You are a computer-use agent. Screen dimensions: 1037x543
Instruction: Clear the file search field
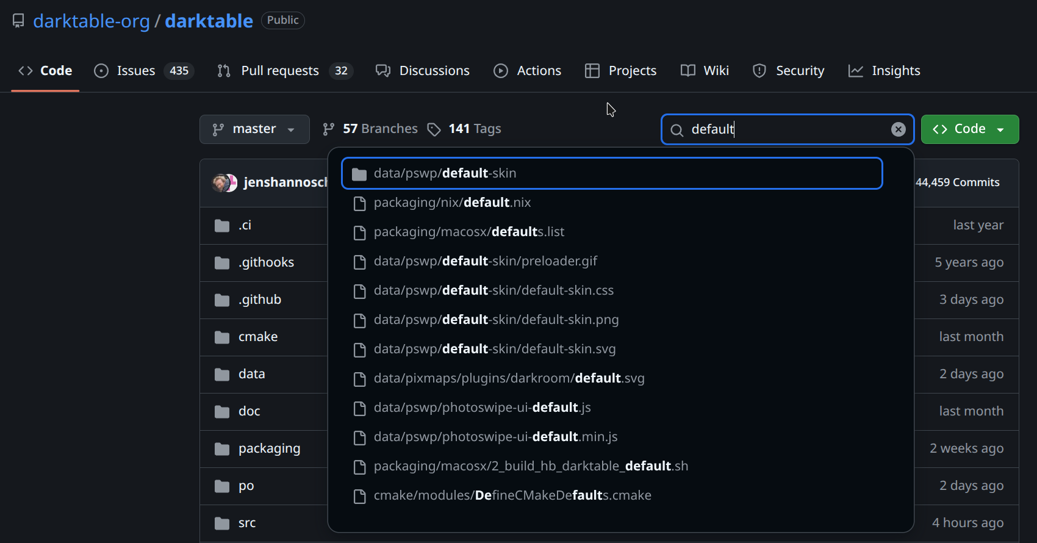tap(898, 129)
